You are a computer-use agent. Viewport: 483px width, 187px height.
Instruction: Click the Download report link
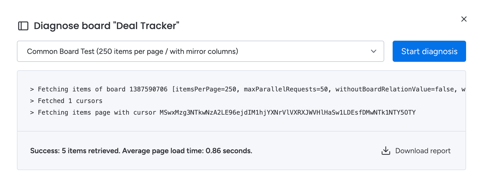[423, 151]
